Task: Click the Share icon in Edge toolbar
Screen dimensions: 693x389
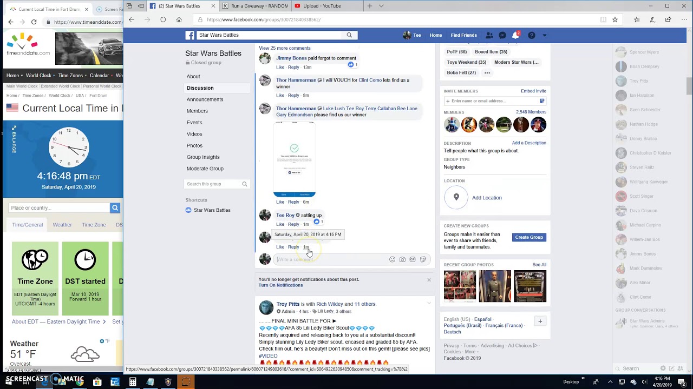Action: pos(668,19)
